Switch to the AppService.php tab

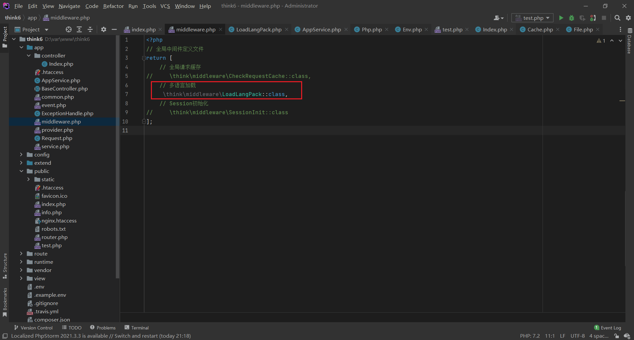tap(322, 29)
